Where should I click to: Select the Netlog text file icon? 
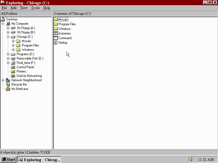(56, 43)
